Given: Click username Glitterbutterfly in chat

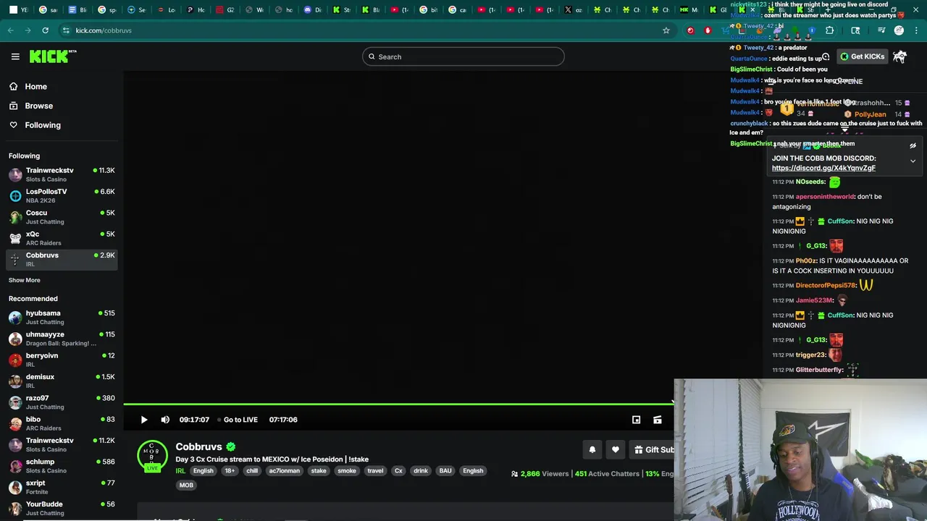Looking at the screenshot, I should [819, 370].
